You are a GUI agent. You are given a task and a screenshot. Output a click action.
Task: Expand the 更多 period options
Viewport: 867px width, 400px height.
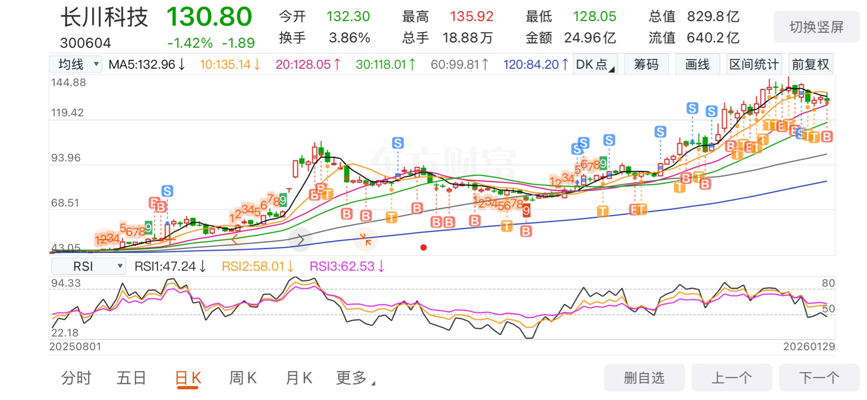[x=356, y=378]
